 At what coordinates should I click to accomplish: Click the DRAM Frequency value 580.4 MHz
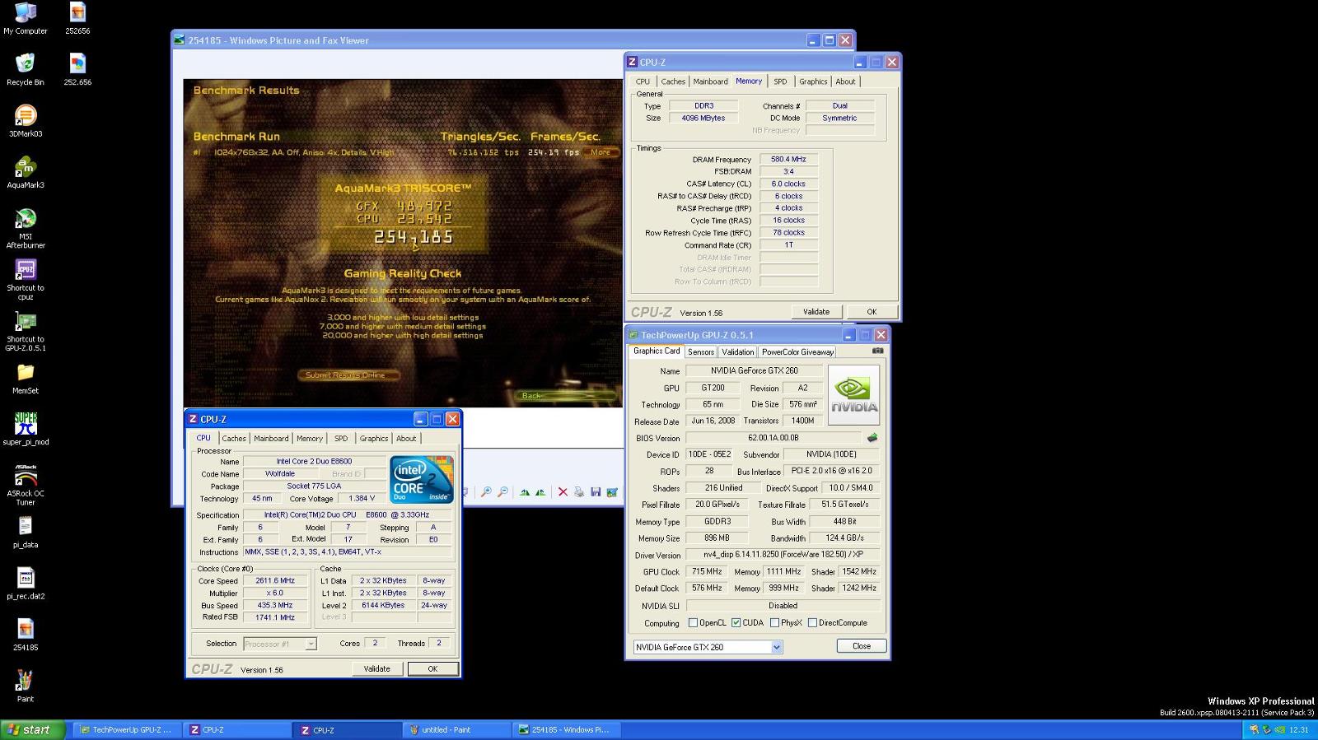pyautogui.click(x=789, y=160)
